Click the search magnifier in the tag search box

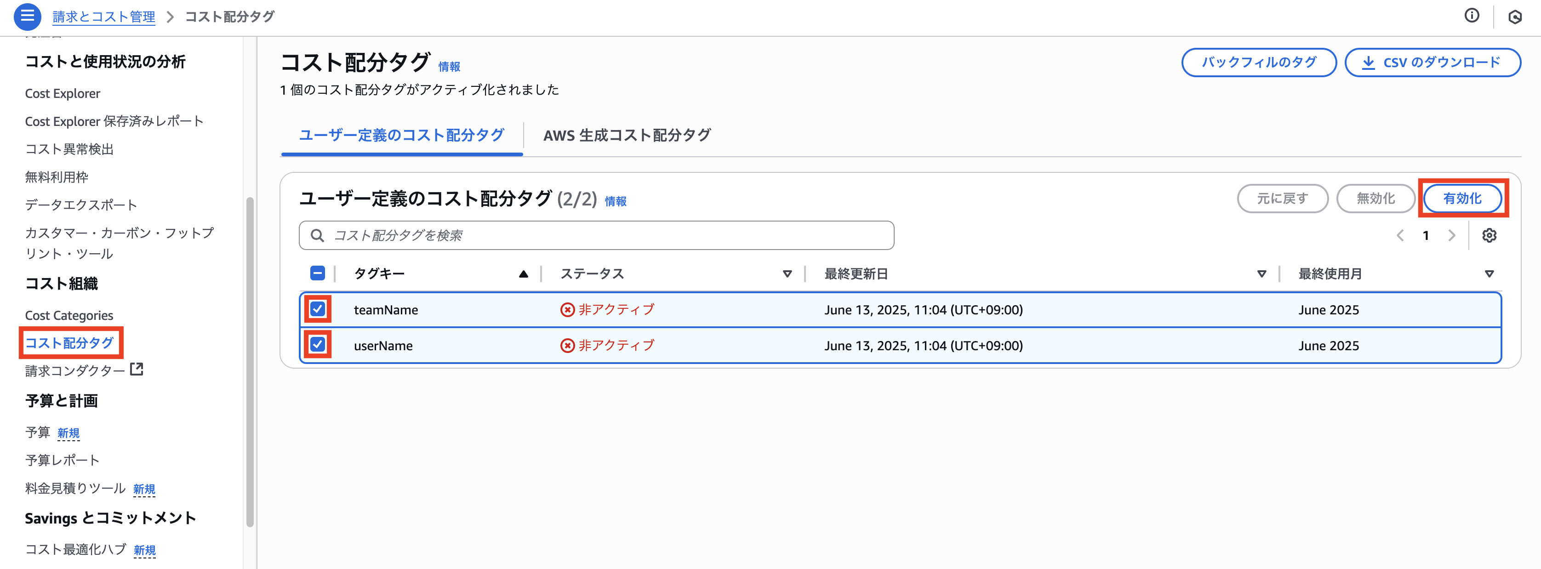click(317, 235)
